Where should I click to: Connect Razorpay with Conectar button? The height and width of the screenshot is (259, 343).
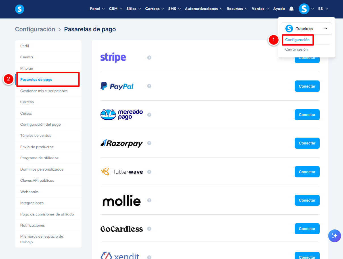pos(307,143)
